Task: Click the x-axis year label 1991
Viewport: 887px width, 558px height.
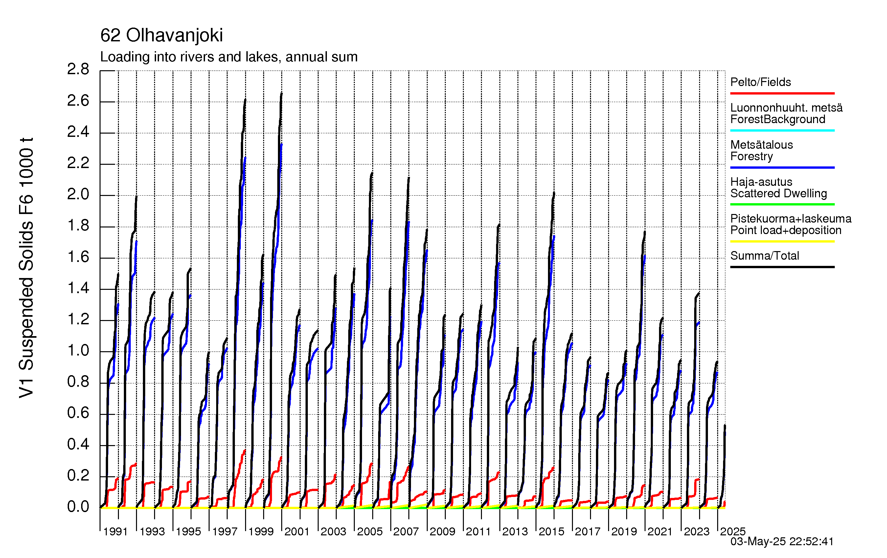Action: point(115,531)
